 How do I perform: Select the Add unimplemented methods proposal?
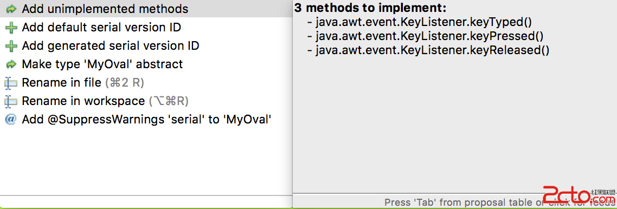coord(146,9)
